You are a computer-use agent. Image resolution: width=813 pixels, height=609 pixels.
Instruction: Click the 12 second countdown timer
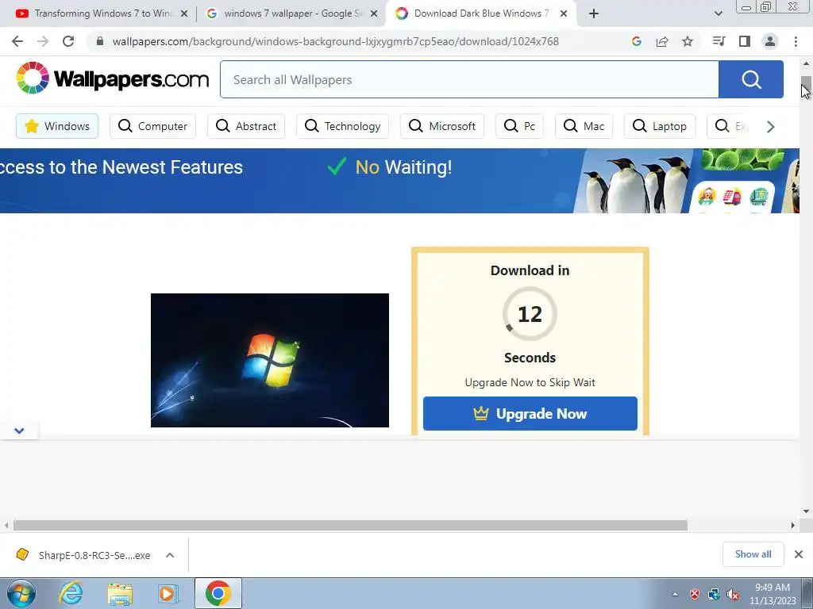click(530, 314)
